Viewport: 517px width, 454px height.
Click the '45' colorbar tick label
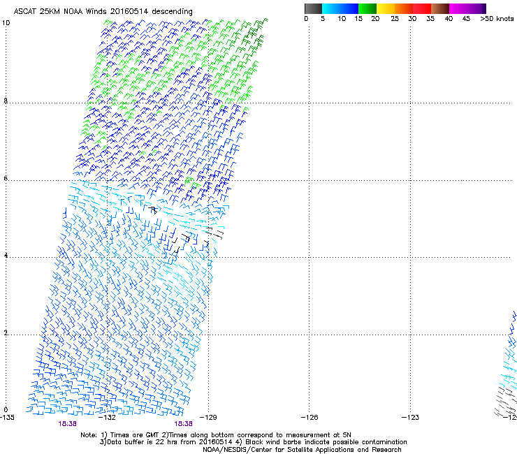coord(466,19)
